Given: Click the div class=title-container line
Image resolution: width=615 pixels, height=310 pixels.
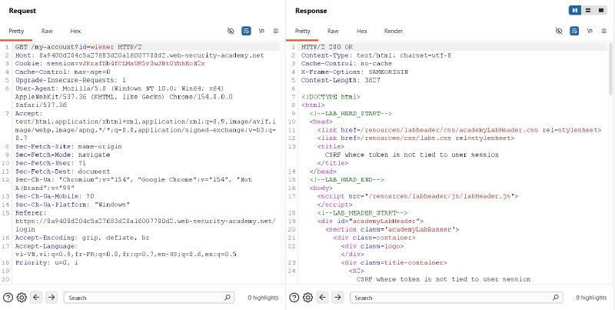Looking at the screenshot, I should (x=394, y=262).
